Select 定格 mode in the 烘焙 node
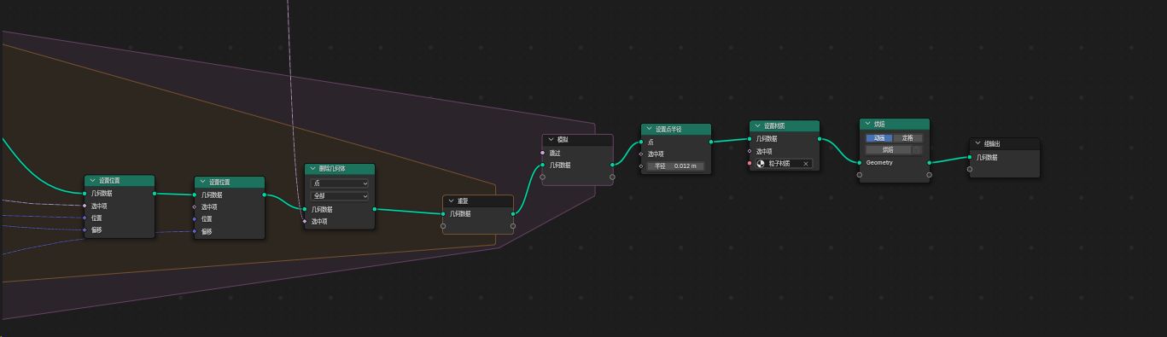This screenshot has height=337, width=1167. pyautogui.click(x=907, y=137)
